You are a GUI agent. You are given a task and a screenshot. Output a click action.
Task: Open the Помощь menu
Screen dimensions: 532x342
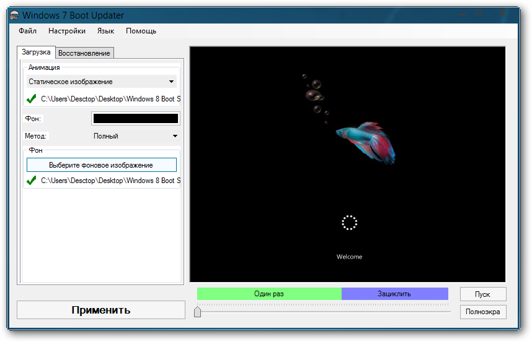pos(141,31)
